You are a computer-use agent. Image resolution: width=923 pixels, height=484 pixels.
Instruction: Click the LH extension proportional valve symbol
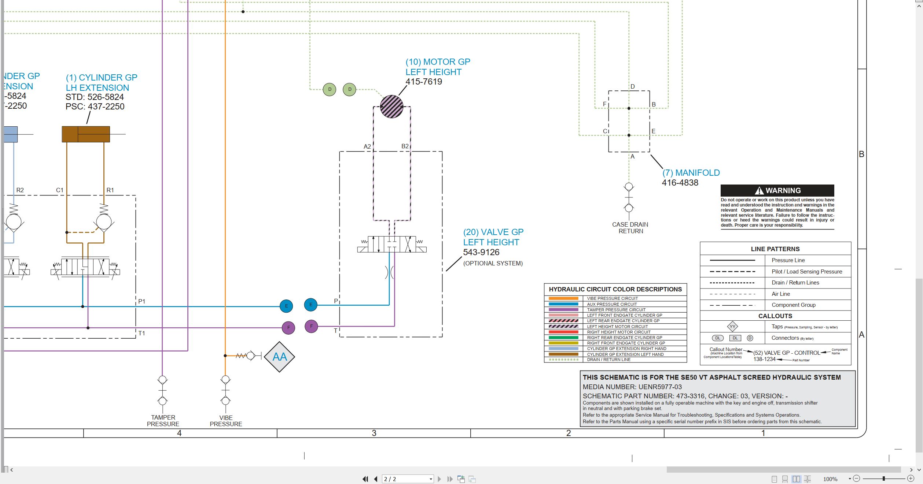click(85, 267)
